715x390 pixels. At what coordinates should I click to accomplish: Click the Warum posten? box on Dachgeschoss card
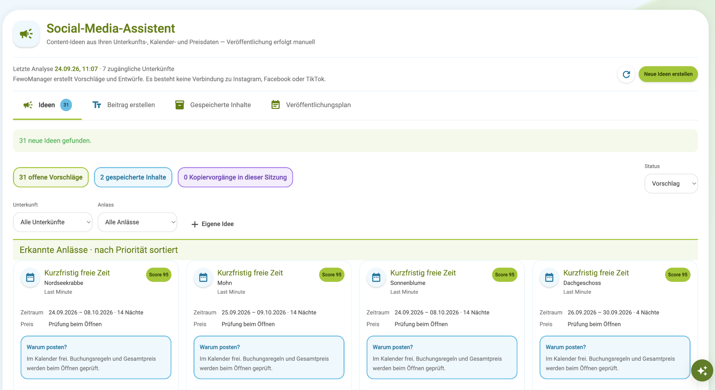[x=615, y=358]
